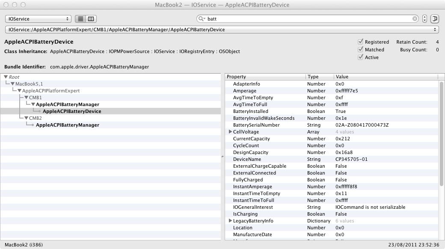Sort by the Property column header
This screenshot has width=445, height=249.
pyautogui.click(x=265, y=77)
